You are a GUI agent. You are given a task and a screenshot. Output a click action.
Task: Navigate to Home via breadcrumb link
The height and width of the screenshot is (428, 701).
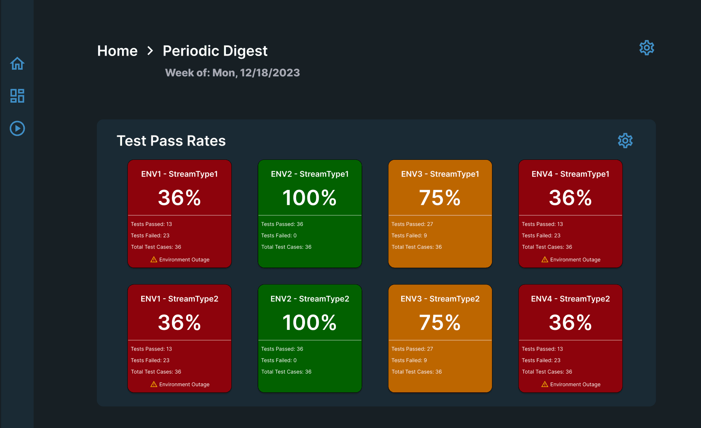click(117, 50)
